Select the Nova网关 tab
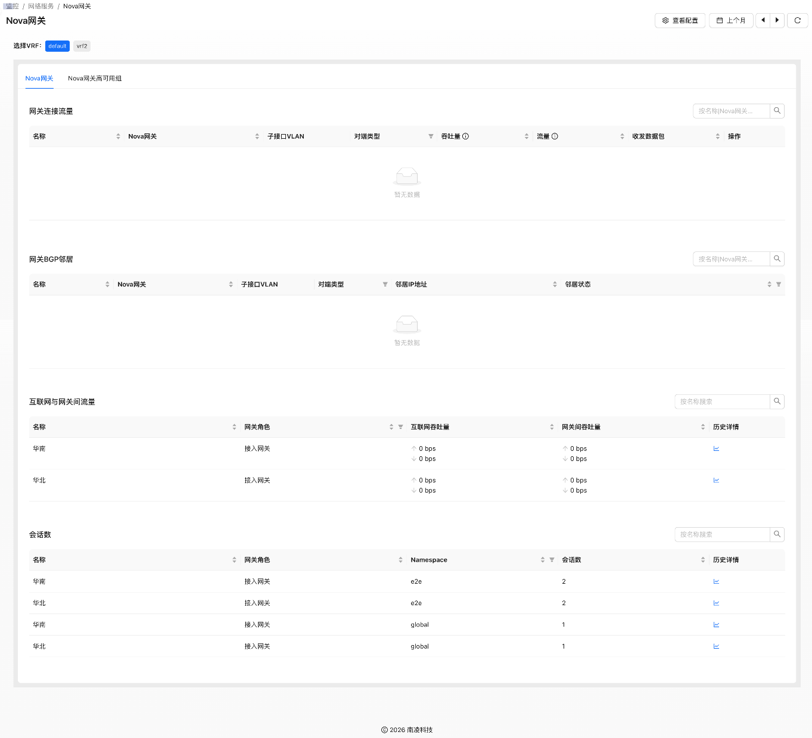Image resolution: width=812 pixels, height=738 pixels. [x=39, y=79]
